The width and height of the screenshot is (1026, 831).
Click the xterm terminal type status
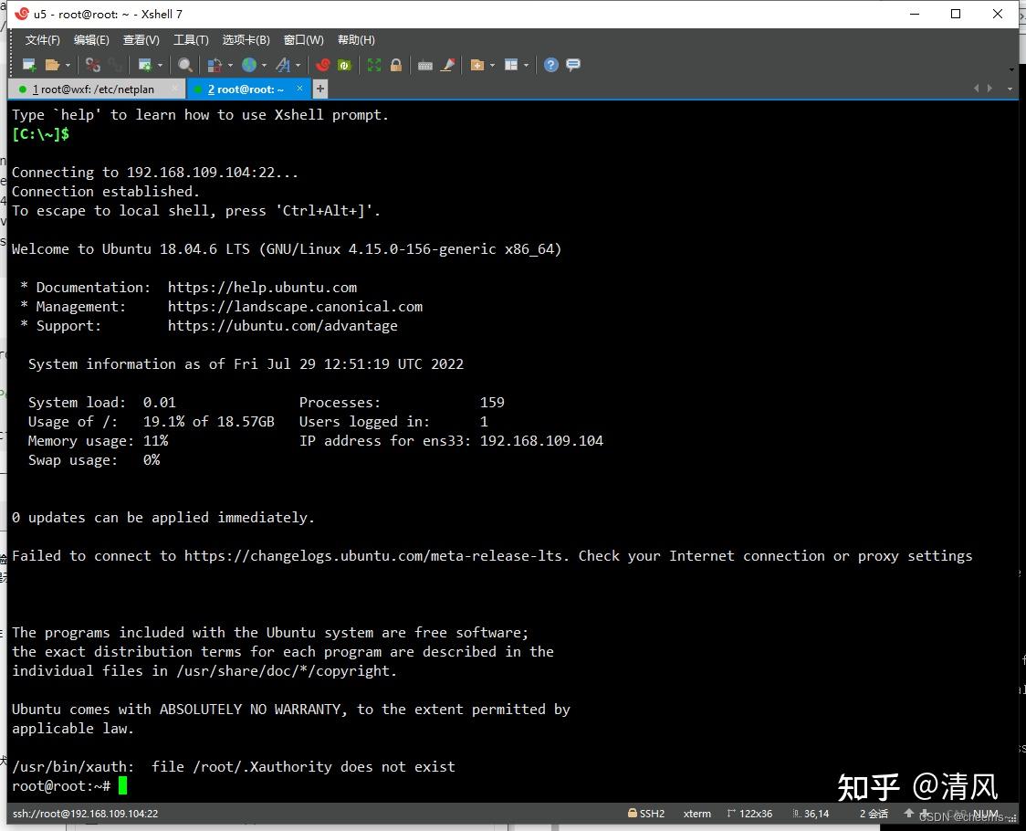[696, 814]
